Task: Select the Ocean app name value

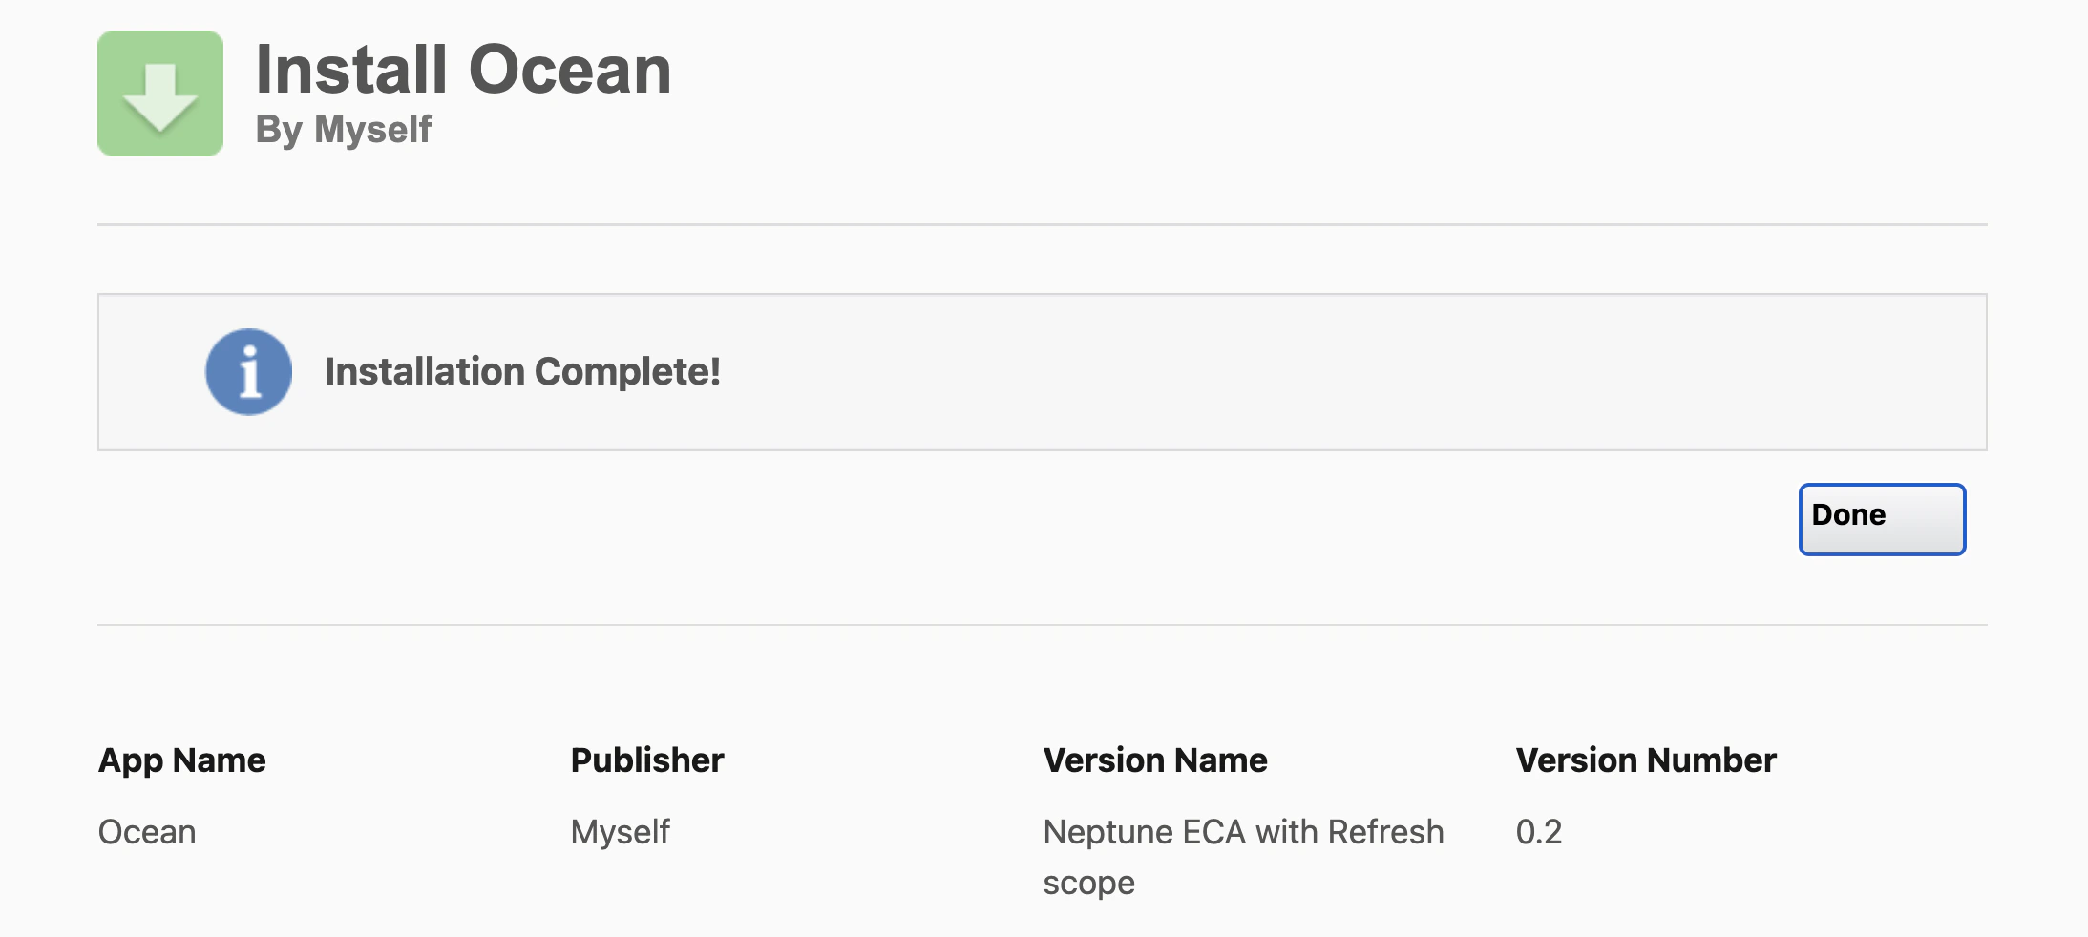Action: click(147, 832)
